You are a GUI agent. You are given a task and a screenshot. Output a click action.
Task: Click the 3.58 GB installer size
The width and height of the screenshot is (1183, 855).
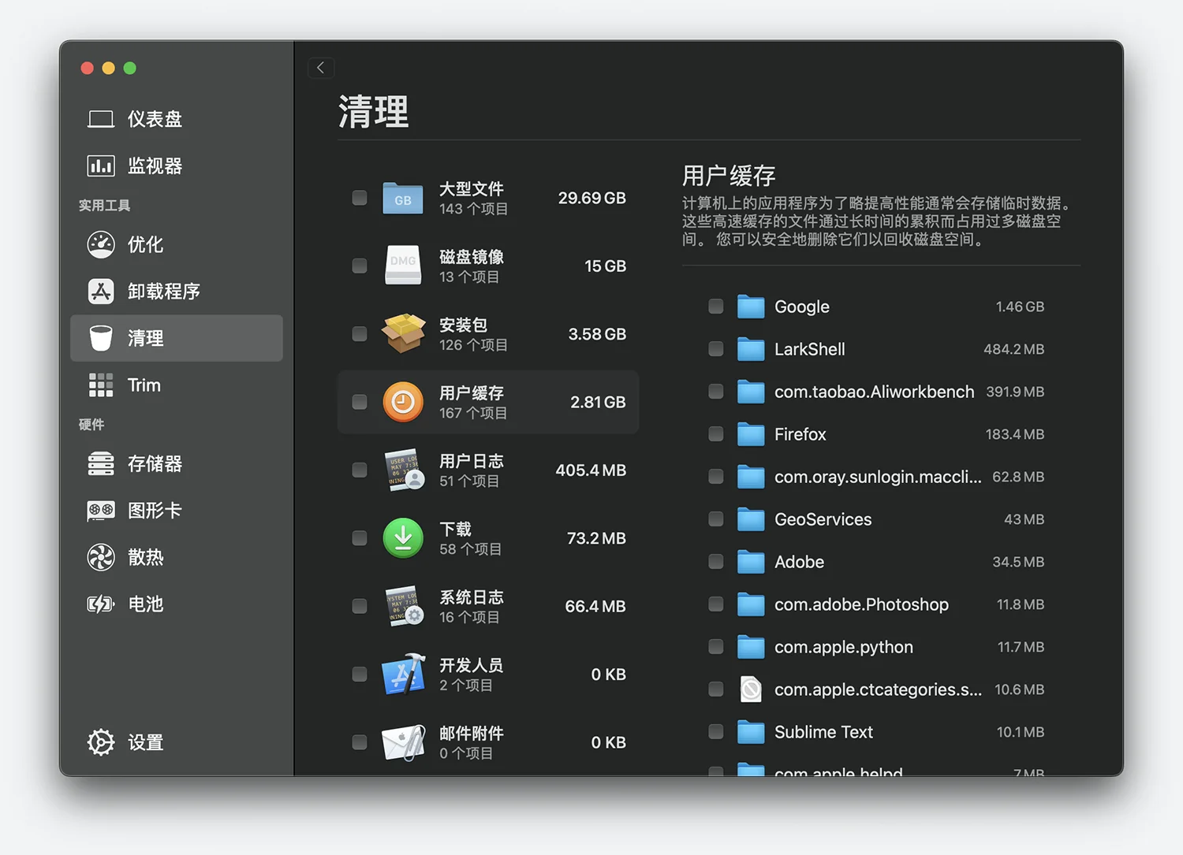click(x=597, y=334)
